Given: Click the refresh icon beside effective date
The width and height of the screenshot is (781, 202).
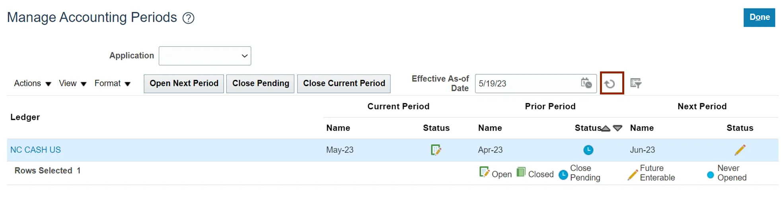Looking at the screenshot, I should (x=610, y=83).
